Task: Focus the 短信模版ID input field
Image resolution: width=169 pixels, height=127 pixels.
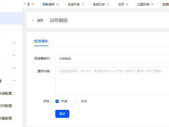Action: click(x=112, y=59)
